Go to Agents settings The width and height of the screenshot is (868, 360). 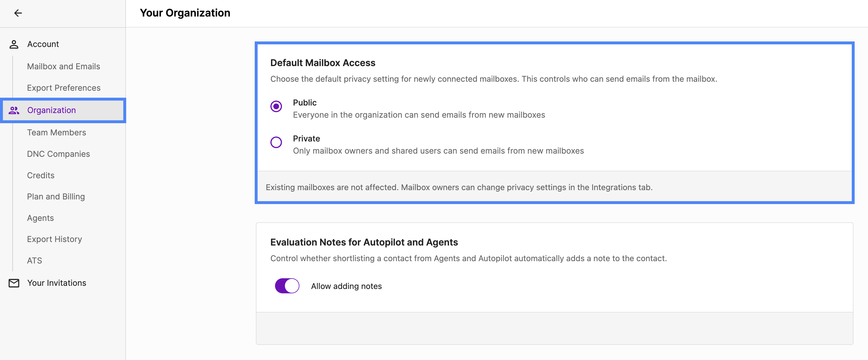(40, 218)
